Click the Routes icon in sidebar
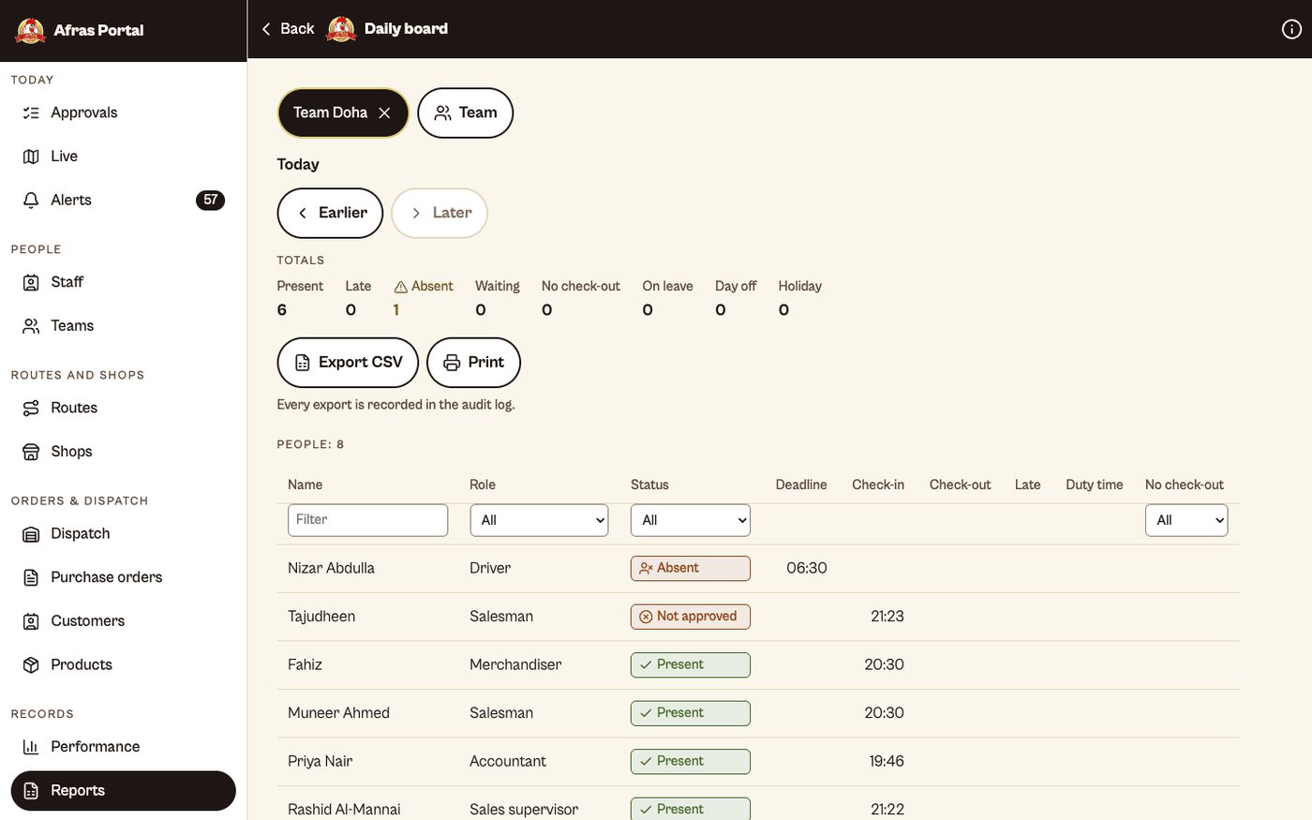The image size is (1312, 820). (x=31, y=408)
